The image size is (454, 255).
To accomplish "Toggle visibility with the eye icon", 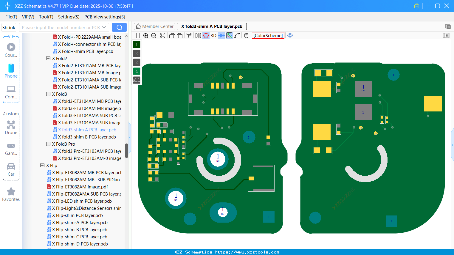I will click(290, 35).
